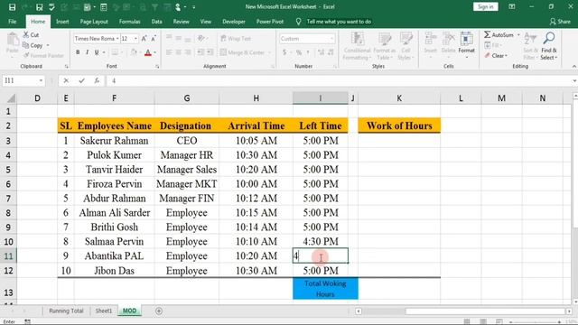Switch to the Data tab

pos(156,22)
